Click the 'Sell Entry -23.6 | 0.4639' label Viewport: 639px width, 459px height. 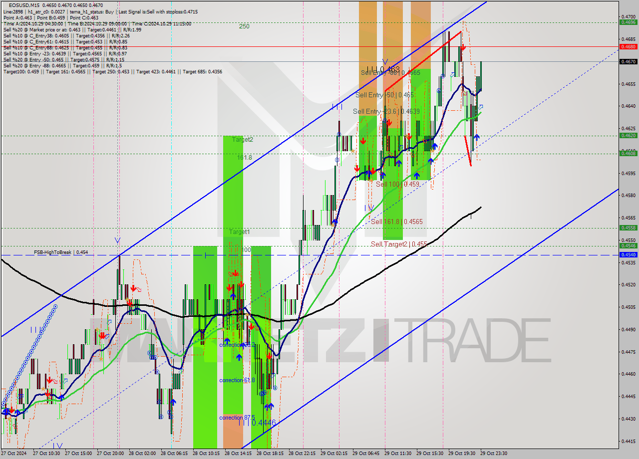coord(386,111)
